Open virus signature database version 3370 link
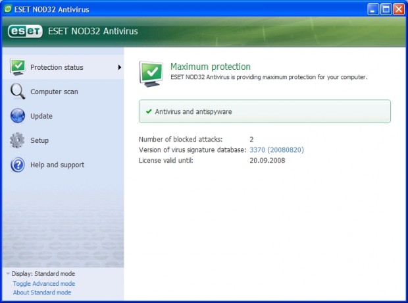 [x=276, y=150]
